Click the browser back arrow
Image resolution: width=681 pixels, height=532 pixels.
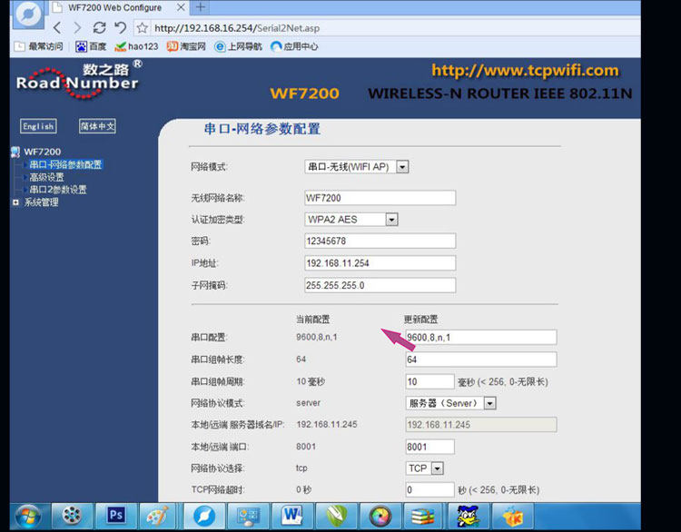[x=57, y=28]
